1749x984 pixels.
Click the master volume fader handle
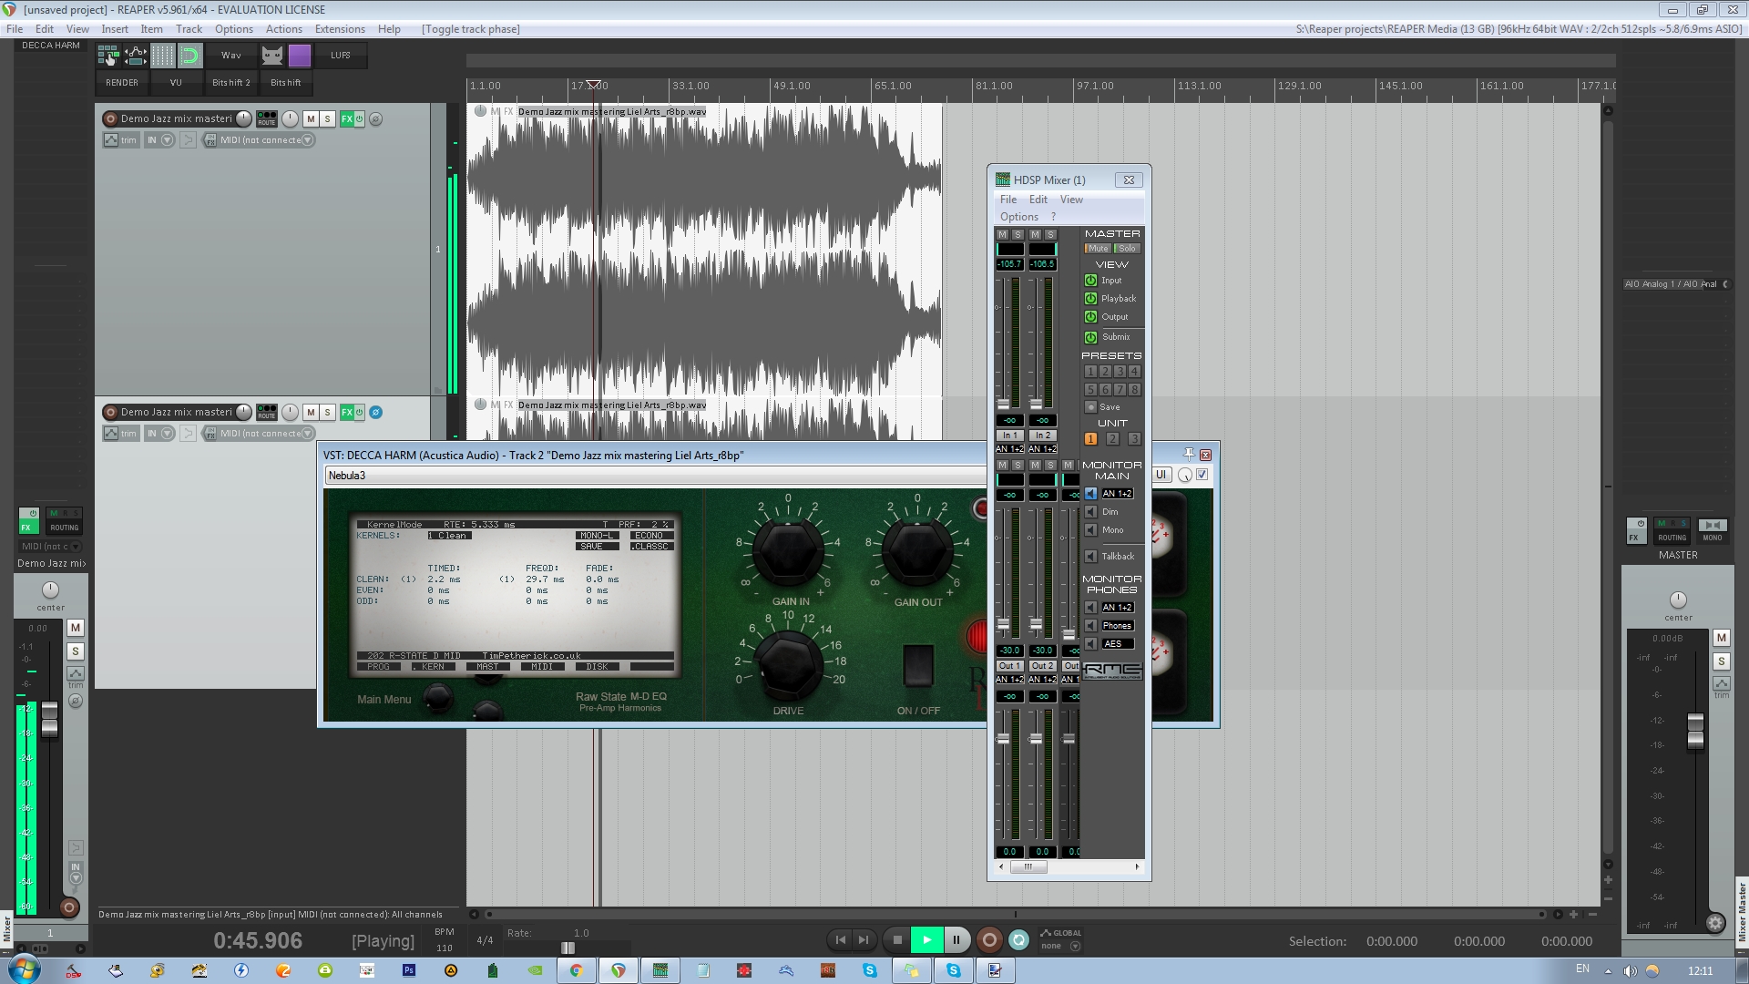pos(1695,731)
